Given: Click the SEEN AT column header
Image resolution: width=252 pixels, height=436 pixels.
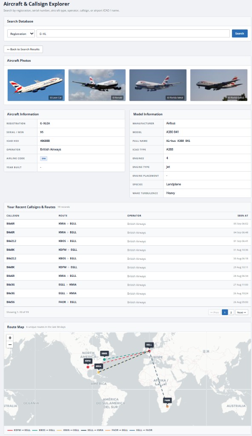Looking at the screenshot, I should click(x=243, y=216).
